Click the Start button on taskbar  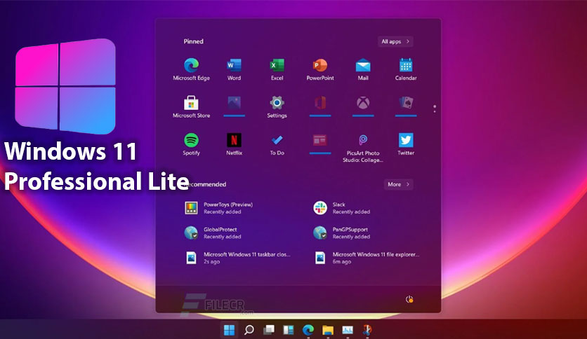(x=229, y=330)
